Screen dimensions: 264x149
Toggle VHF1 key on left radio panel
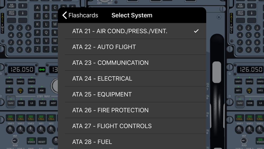pos(10,82)
